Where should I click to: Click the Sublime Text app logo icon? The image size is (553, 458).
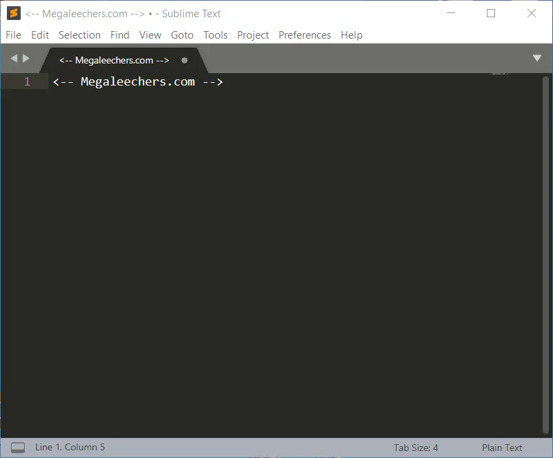[14, 13]
